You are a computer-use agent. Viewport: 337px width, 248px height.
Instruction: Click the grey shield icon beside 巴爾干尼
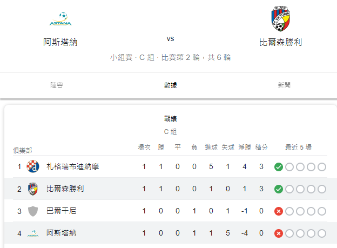tap(33, 211)
